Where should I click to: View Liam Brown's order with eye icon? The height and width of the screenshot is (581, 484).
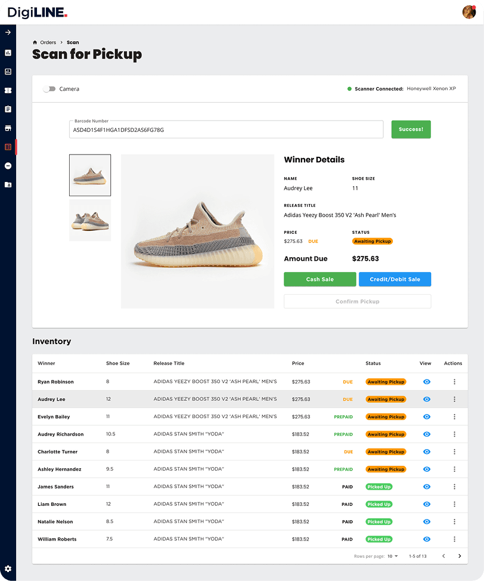tap(427, 504)
